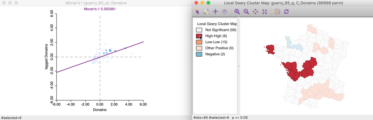The image size is (373, 120).
Task: Click the refresh map icon
Action: 286,12
